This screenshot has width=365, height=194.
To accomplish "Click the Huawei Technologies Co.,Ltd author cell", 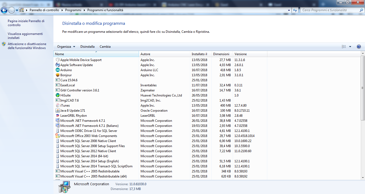I will pyautogui.click(x=161, y=95).
